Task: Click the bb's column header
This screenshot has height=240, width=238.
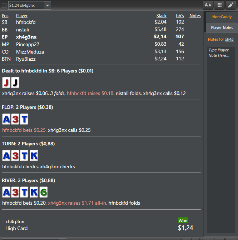Action: point(180,16)
